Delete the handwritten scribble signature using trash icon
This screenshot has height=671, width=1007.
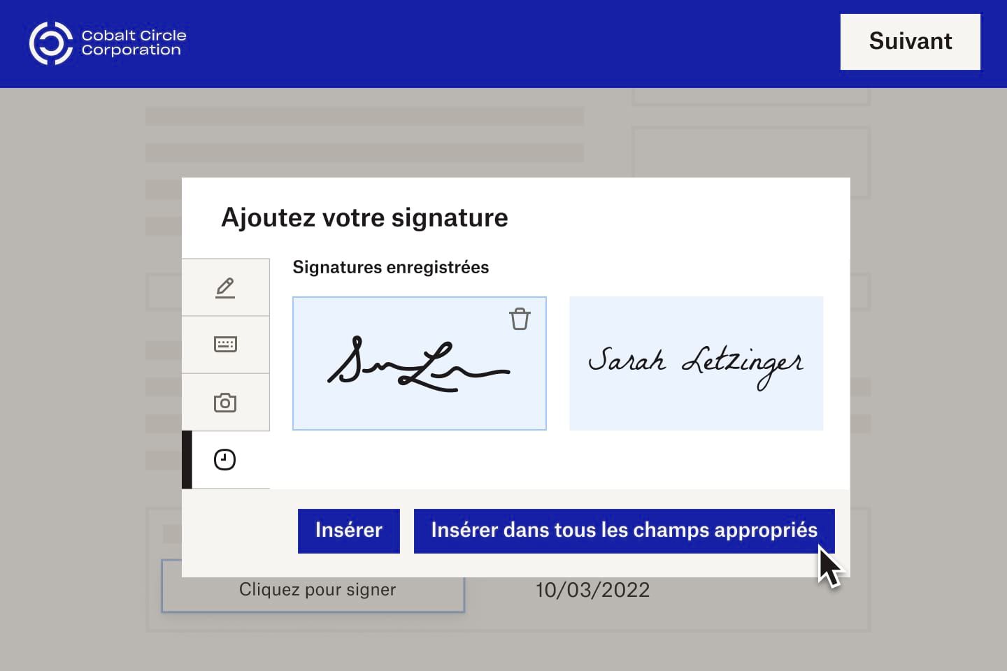coord(520,319)
